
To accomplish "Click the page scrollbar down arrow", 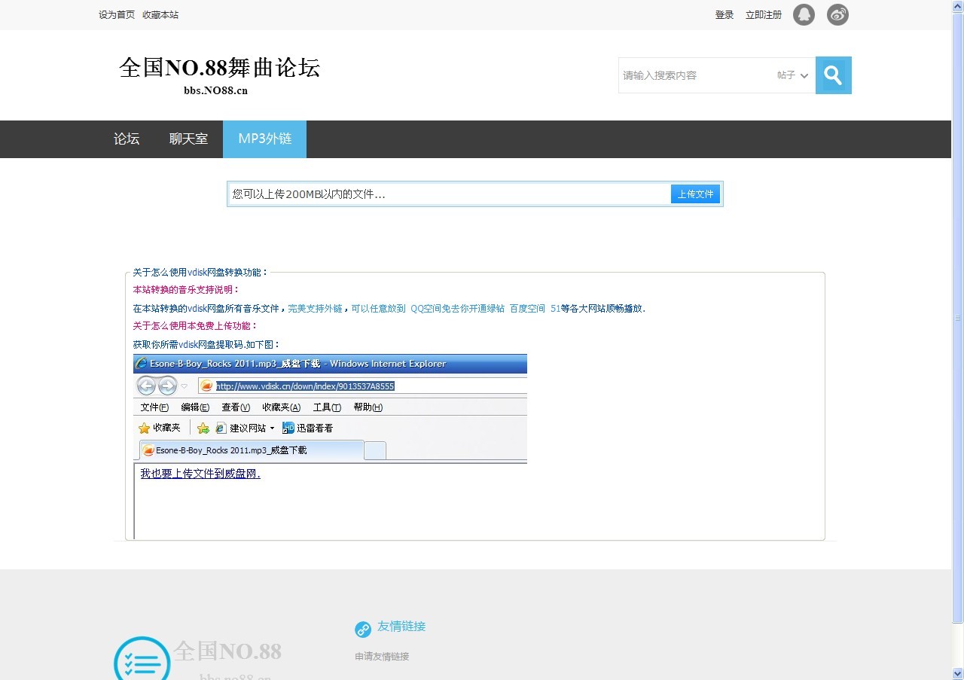I will pyautogui.click(x=957, y=673).
